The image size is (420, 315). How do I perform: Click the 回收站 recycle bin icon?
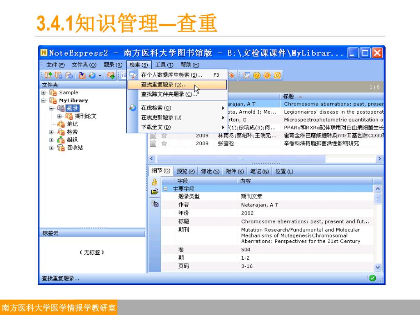tap(61, 148)
